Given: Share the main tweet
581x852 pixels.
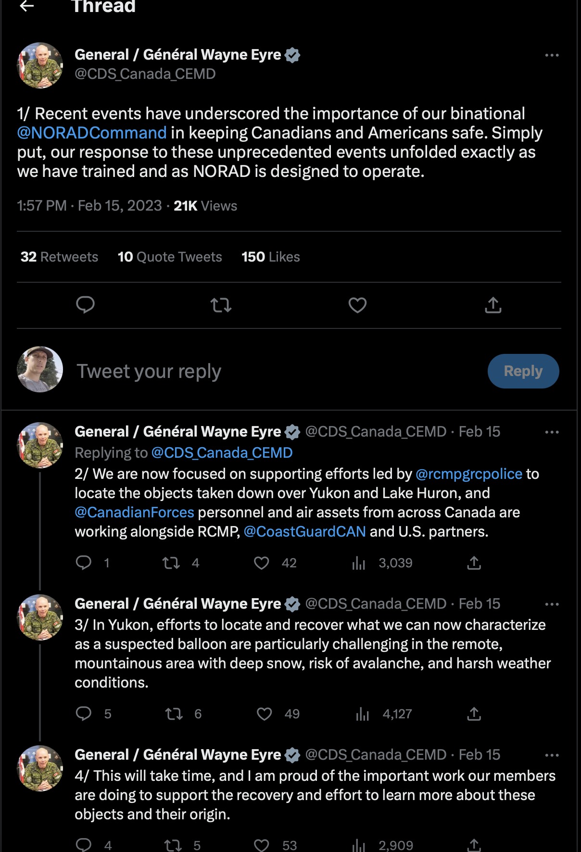Looking at the screenshot, I should (493, 305).
